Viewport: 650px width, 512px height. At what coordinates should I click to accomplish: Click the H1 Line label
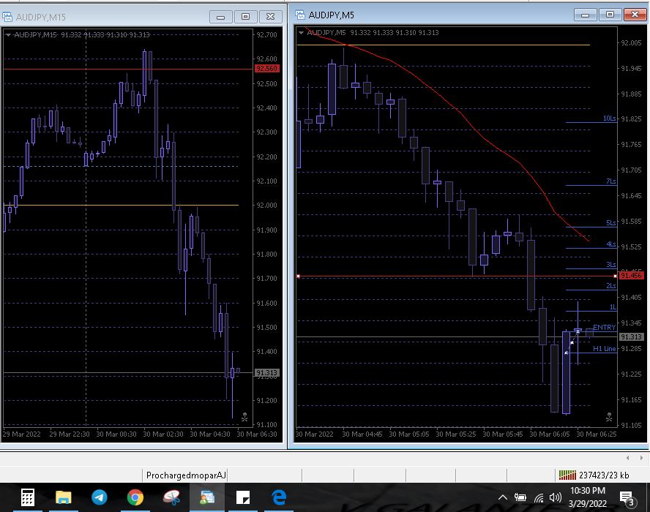click(x=604, y=349)
